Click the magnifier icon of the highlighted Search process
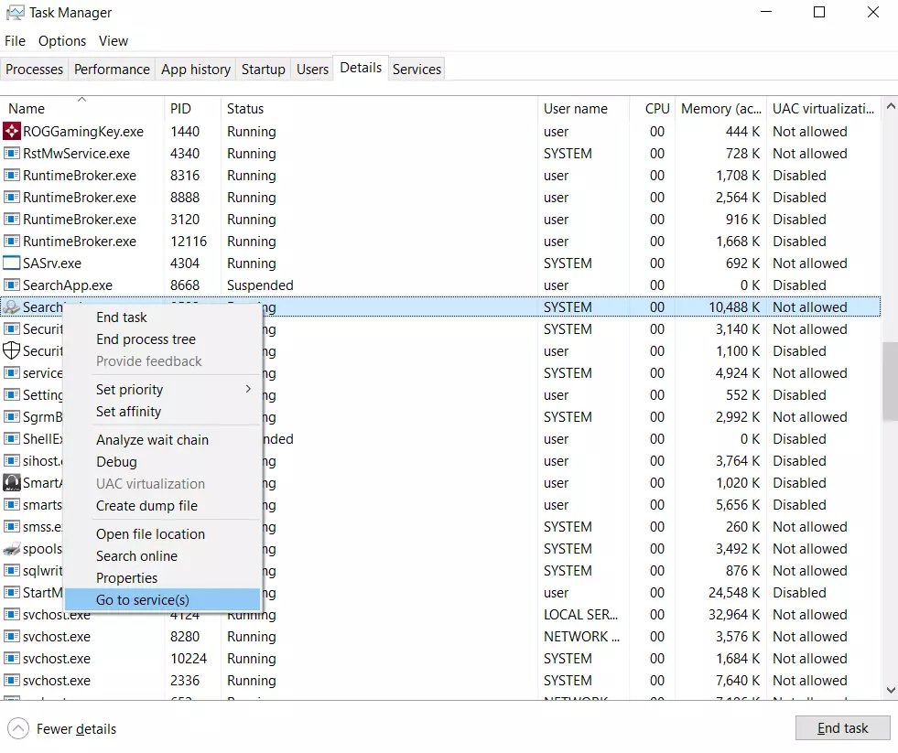Image resolution: width=898 pixels, height=753 pixels. 12,307
